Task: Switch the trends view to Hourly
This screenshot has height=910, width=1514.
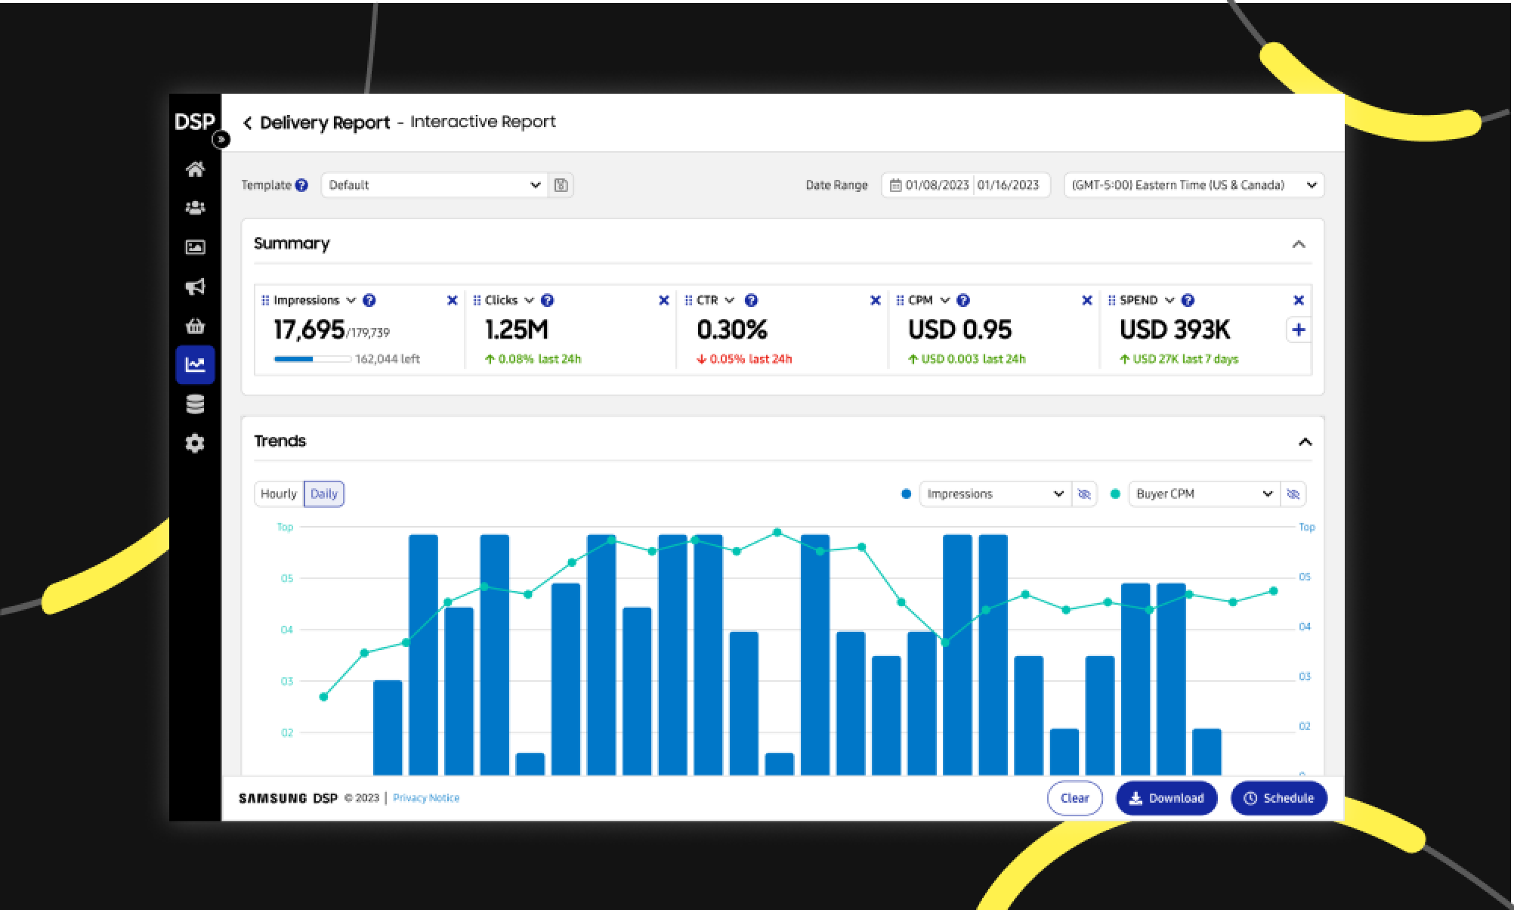Action: coord(279,494)
